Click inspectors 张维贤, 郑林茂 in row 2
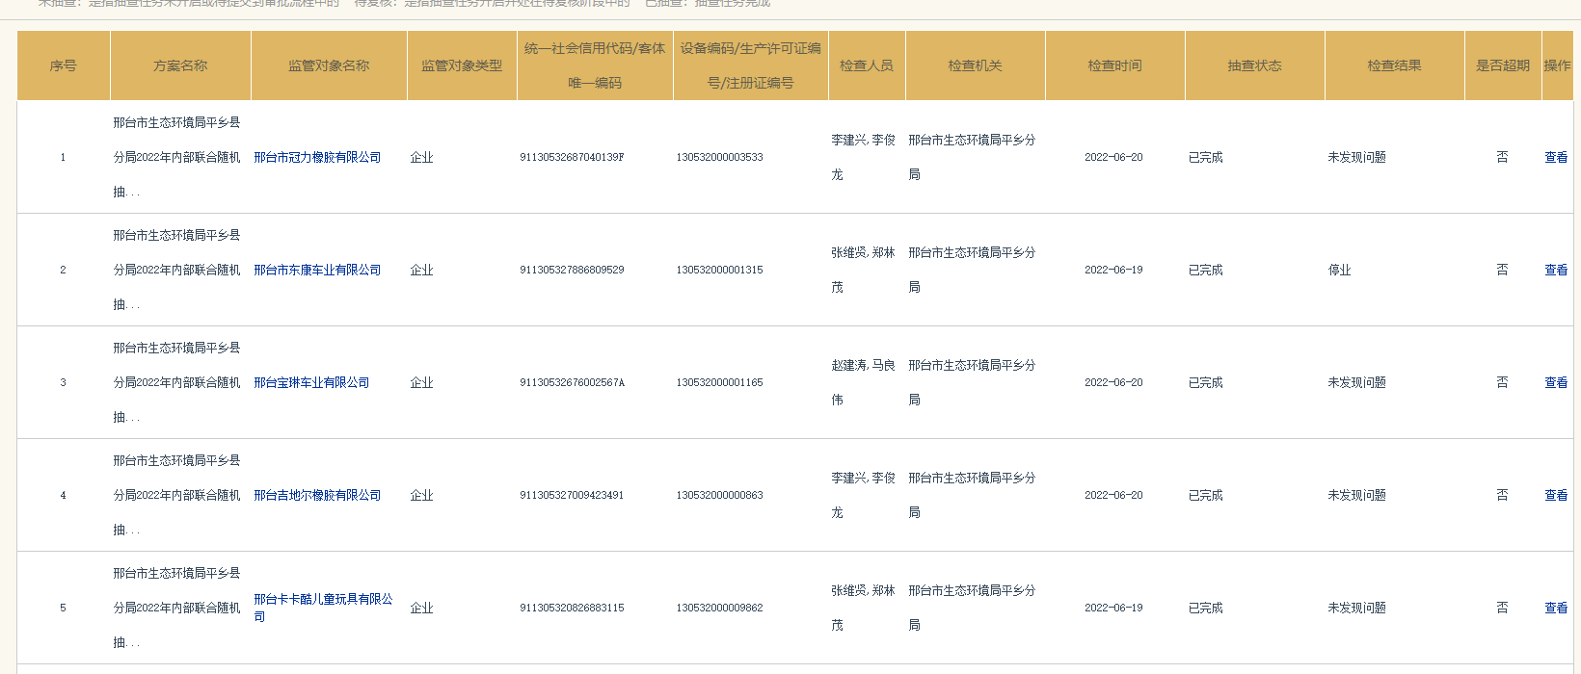The image size is (1581, 674). pyautogui.click(x=864, y=270)
